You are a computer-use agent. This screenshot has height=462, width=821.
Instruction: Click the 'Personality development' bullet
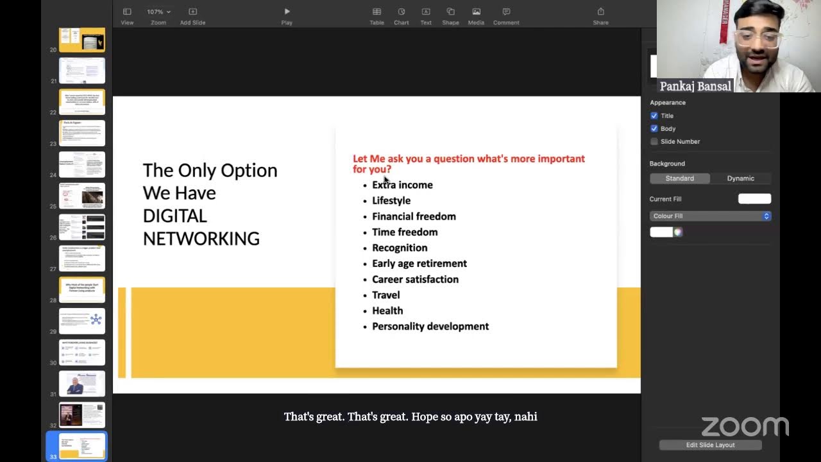click(430, 327)
